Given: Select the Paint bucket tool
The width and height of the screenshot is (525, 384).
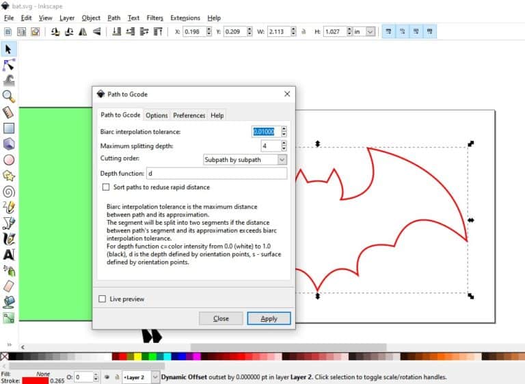Looking at the screenshot, I should click(x=8, y=302).
